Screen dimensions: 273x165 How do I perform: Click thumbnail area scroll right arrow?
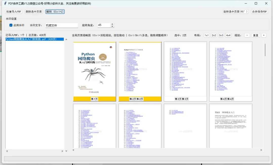click(261, 150)
